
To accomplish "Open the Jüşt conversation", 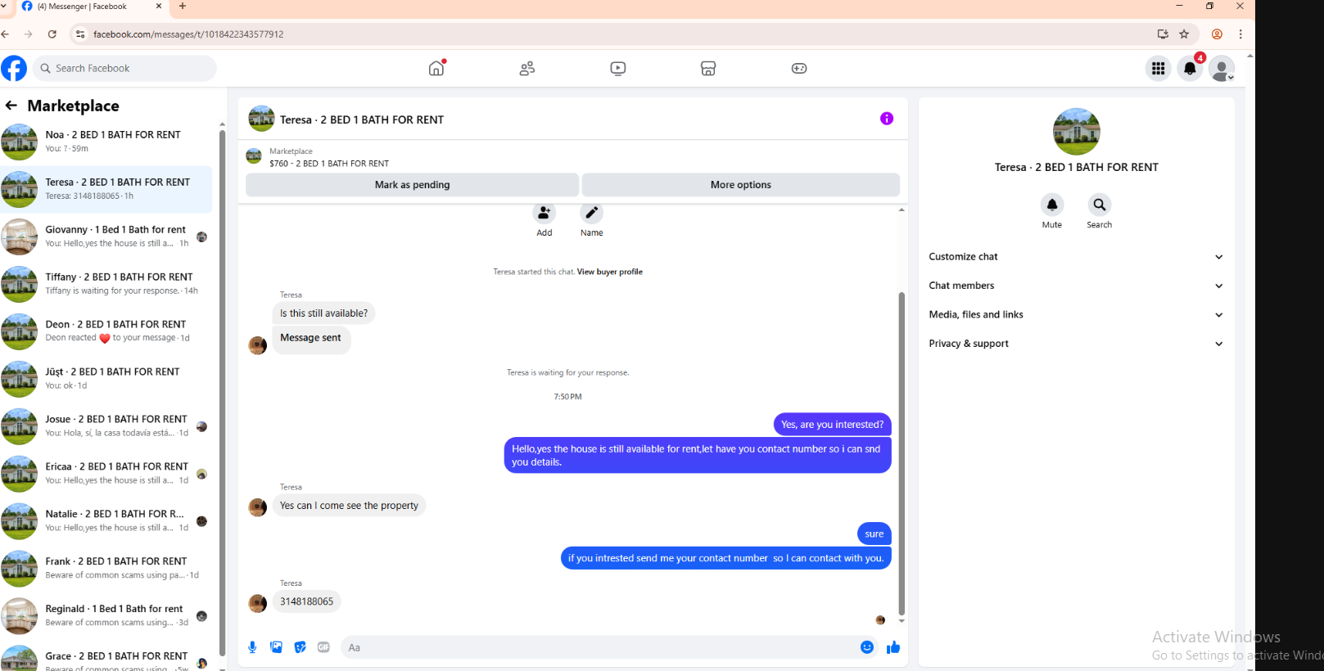I will pos(106,379).
